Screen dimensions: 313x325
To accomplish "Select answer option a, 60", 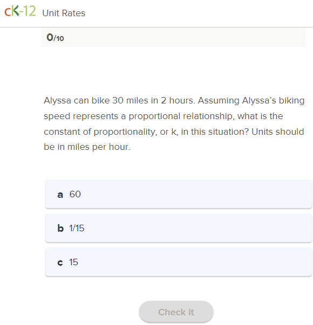I will 179,194.
